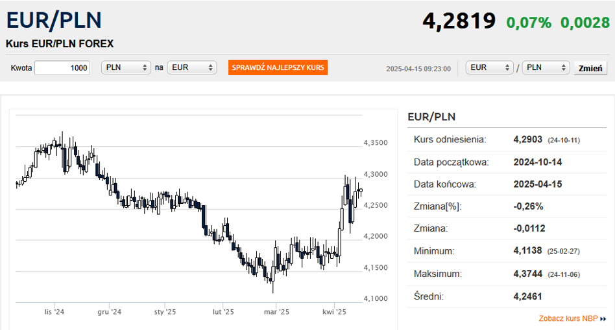Image resolution: width=615 pixels, height=330 pixels.
Task: Expand the EUR dropdown after 'na'
Action: 191,68
